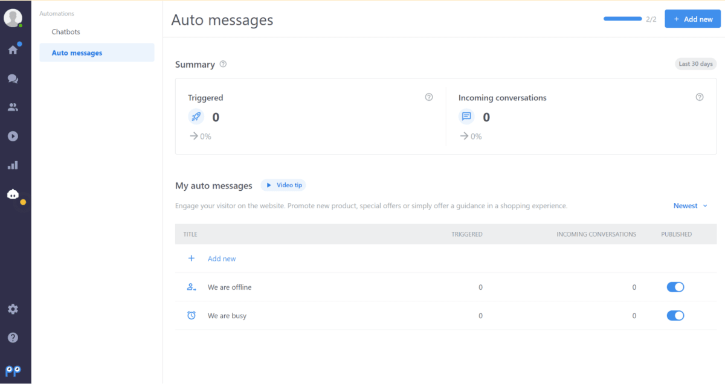
Task: Click the Incoming conversations 0% change value
Action: pos(476,136)
